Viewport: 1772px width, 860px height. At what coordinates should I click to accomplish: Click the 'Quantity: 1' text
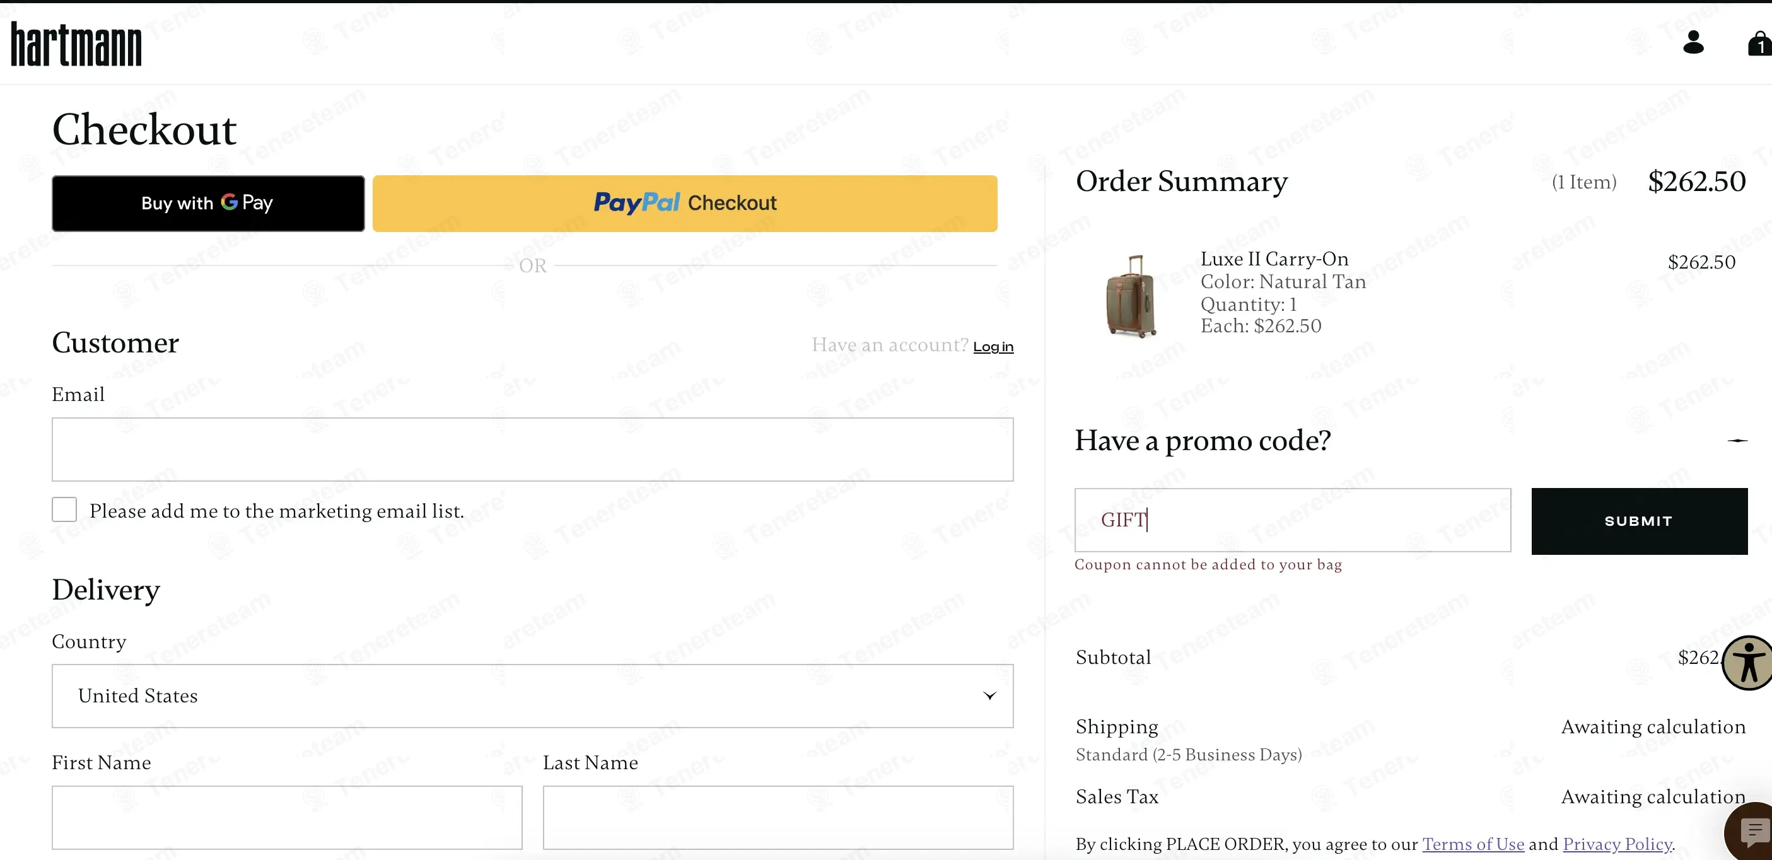click(1249, 304)
